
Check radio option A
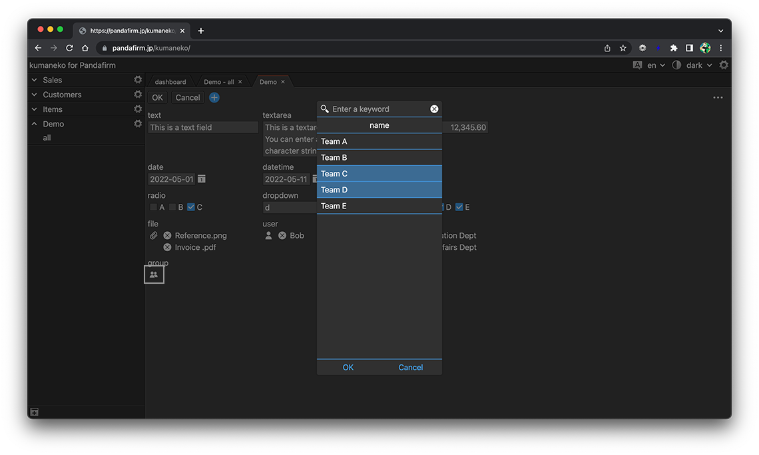tap(154, 207)
